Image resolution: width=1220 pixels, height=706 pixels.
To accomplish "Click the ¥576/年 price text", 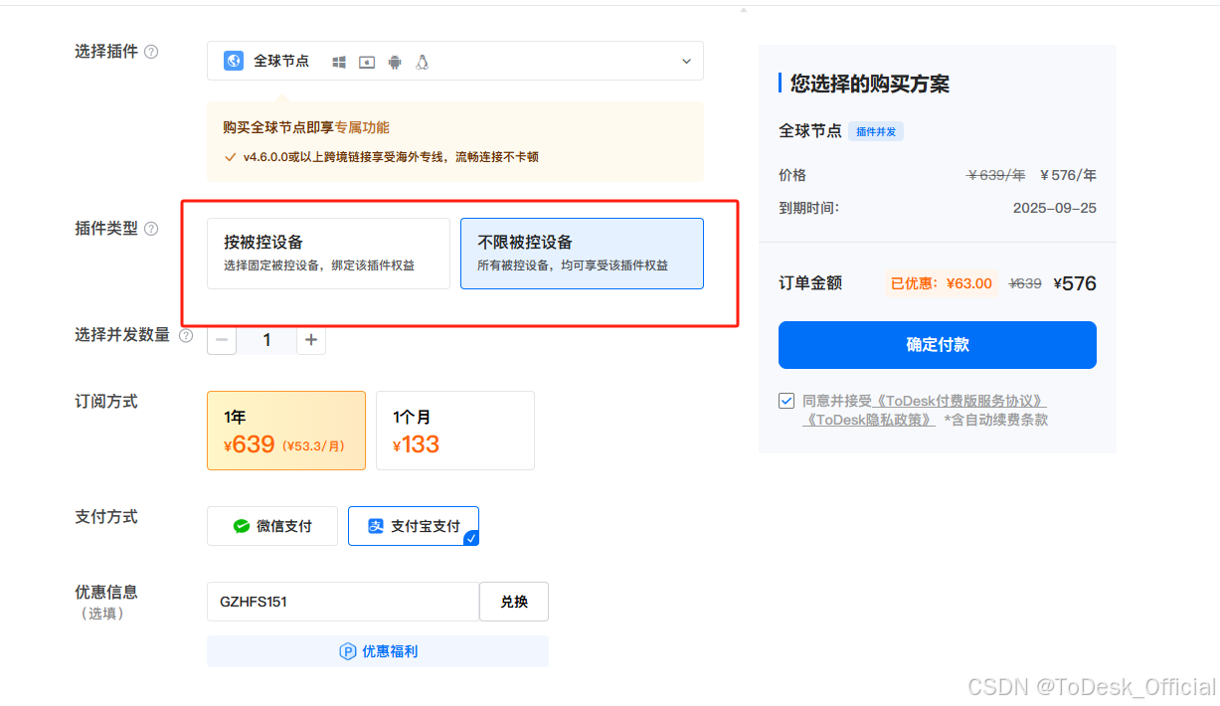I will (1068, 175).
